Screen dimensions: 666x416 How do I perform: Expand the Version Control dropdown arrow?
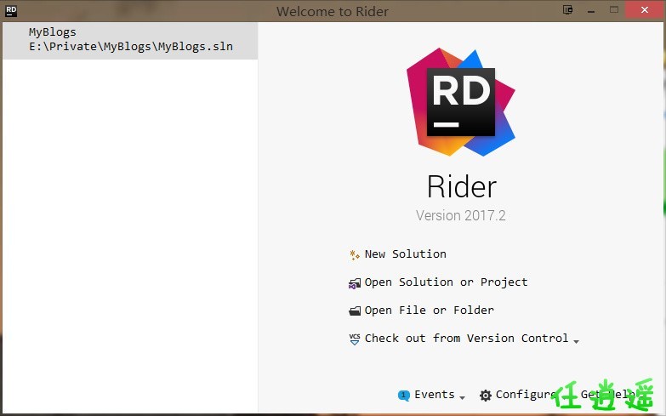tap(576, 341)
